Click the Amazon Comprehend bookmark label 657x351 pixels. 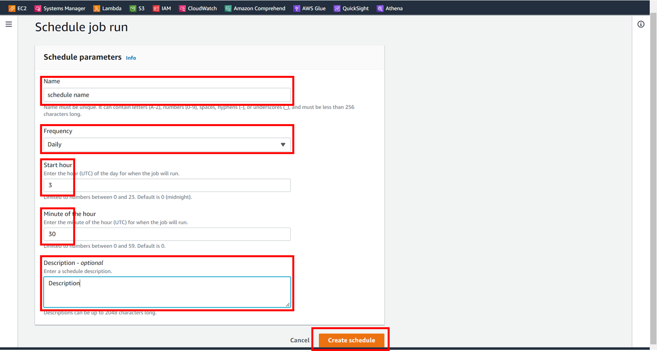click(260, 8)
